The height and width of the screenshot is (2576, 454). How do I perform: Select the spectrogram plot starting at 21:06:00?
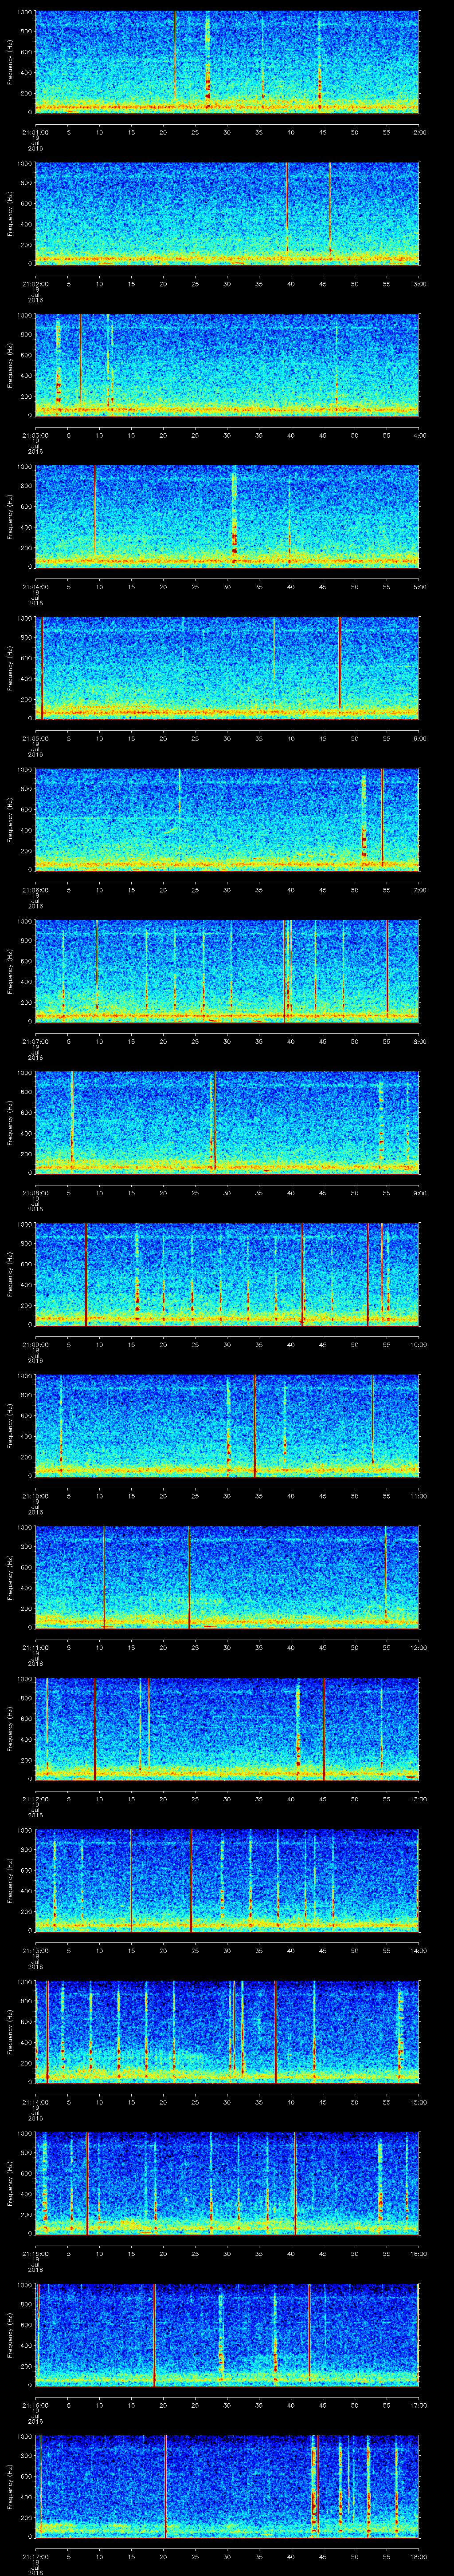click(x=227, y=819)
